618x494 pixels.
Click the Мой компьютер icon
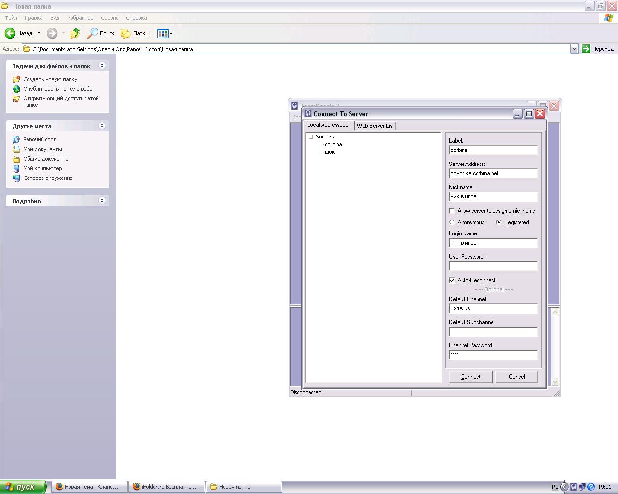click(16, 168)
